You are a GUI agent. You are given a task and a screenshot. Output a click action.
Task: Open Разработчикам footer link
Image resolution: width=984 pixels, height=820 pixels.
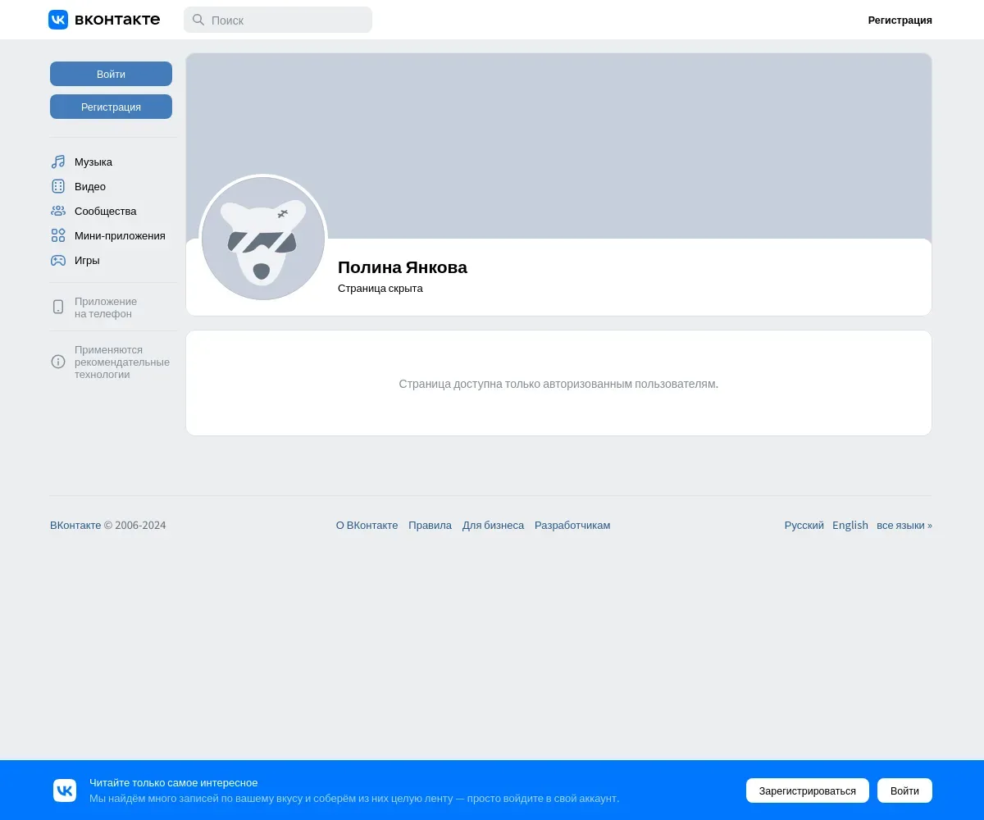pos(572,526)
